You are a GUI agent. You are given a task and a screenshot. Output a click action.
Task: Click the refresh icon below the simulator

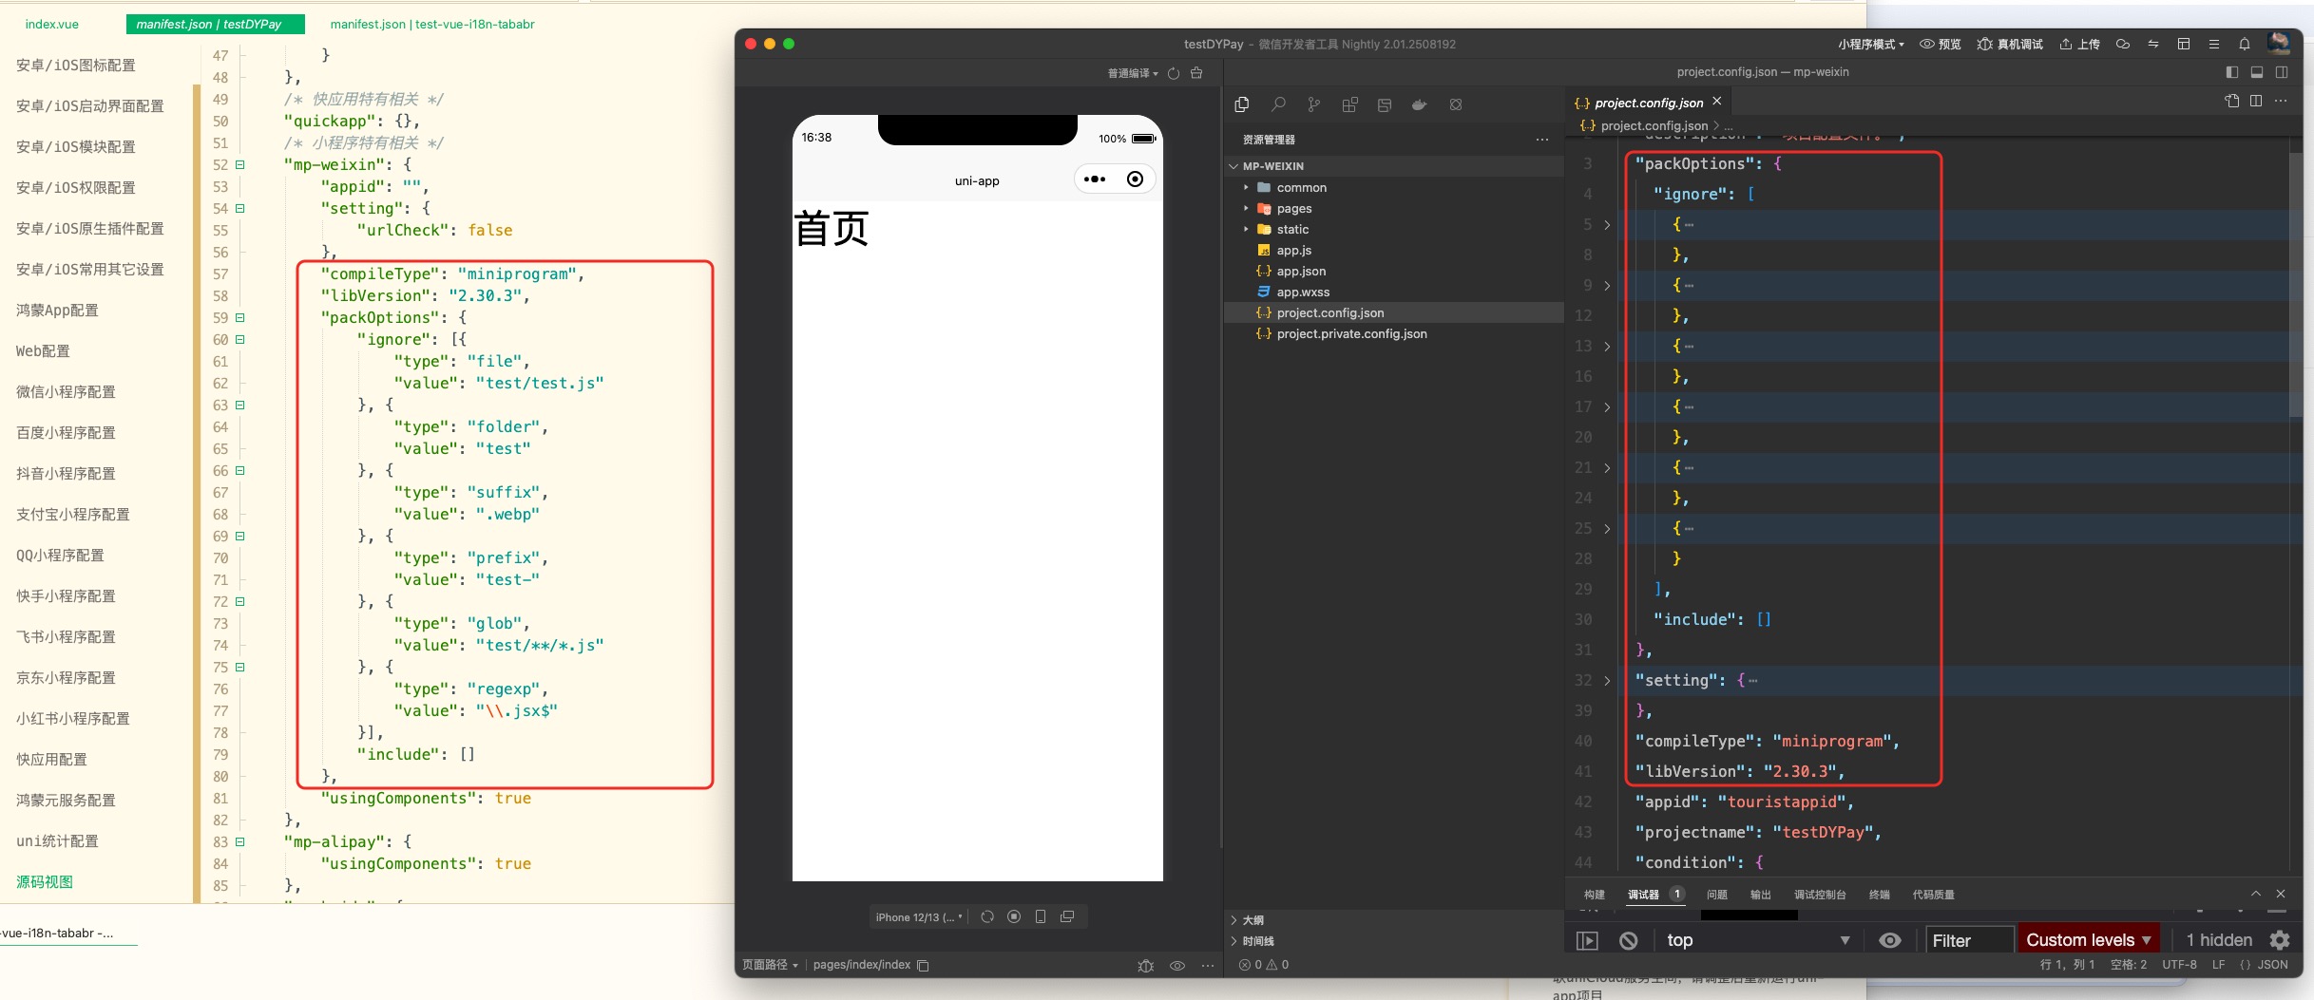(x=987, y=916)
